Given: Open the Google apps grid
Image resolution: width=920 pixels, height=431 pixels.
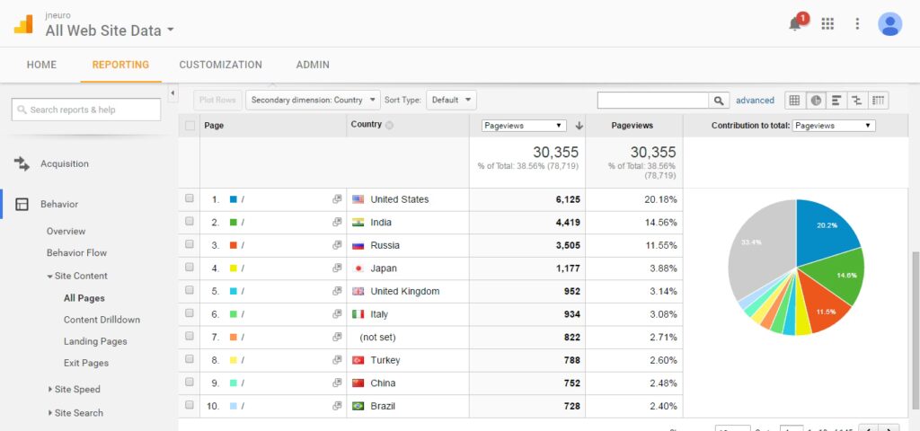Looking at the screenshot, I should coord(827,24).
